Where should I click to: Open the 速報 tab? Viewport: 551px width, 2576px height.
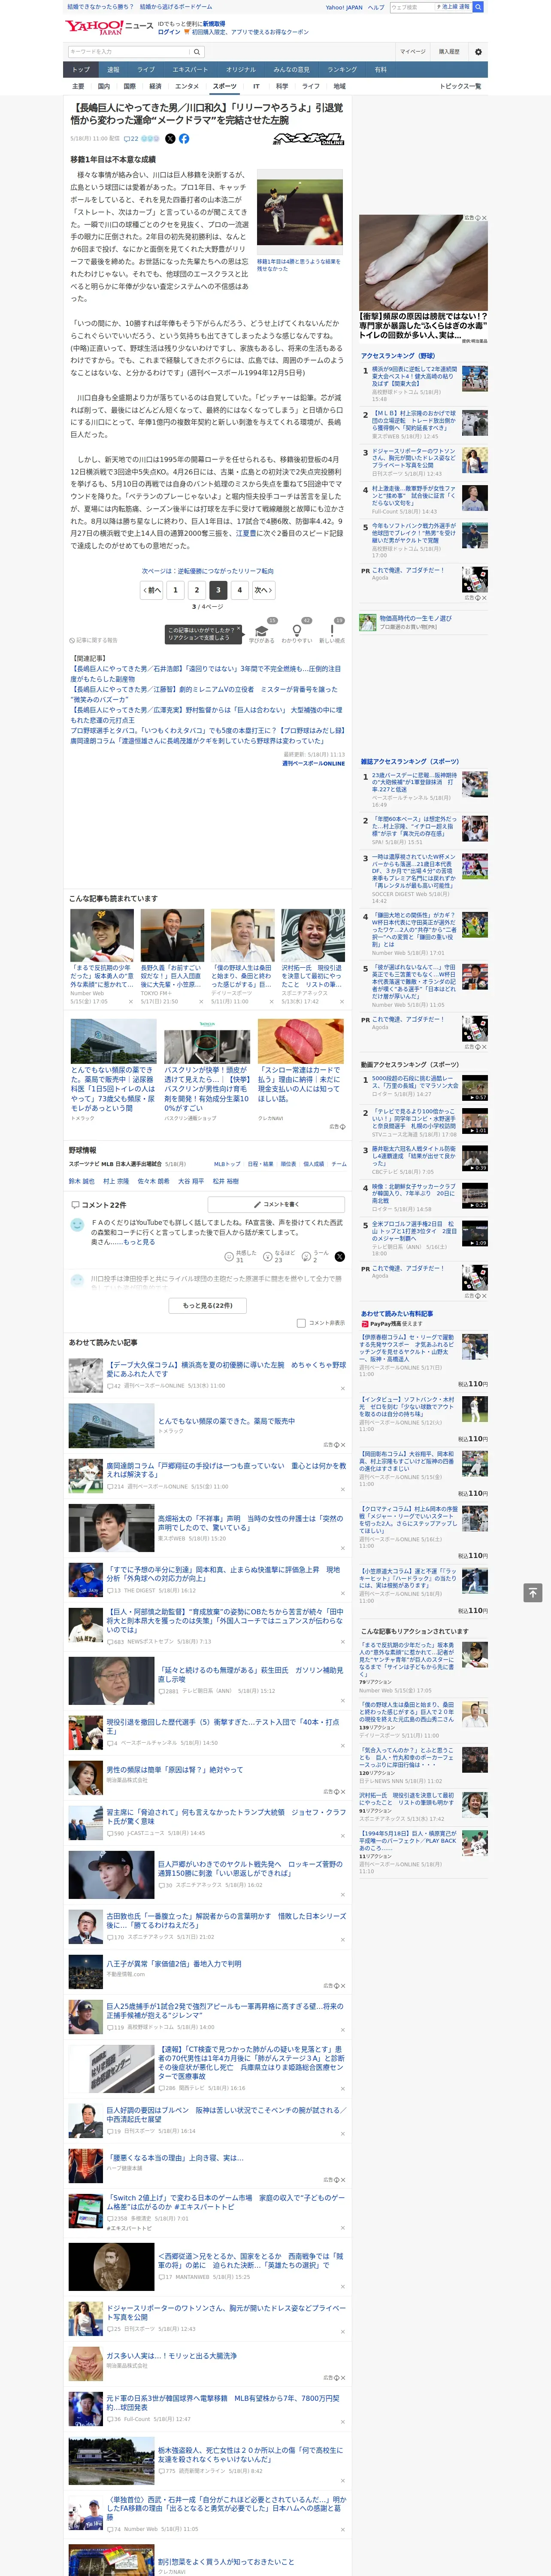click(113, 70)
